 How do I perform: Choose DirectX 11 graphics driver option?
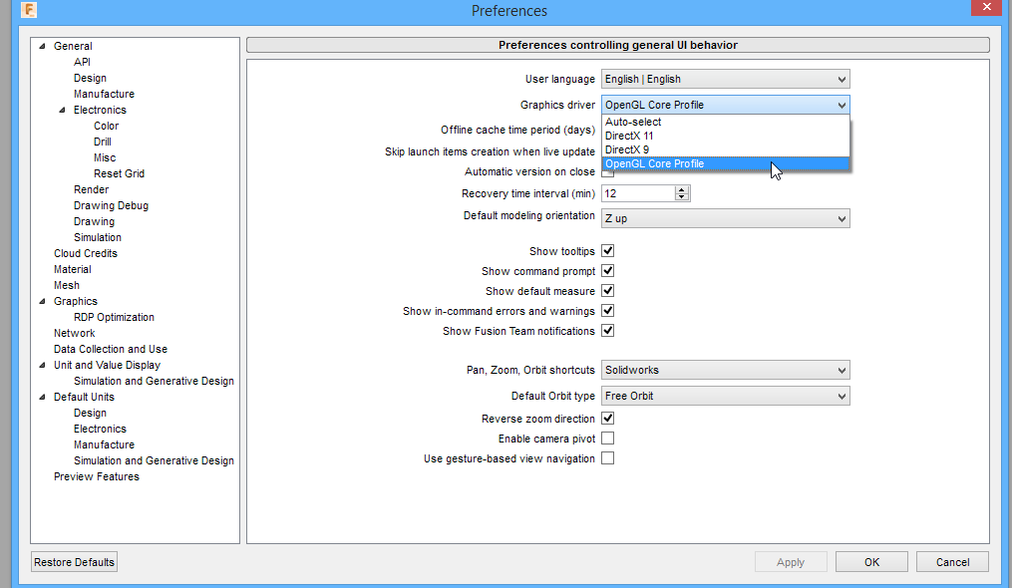click(726, 136)
